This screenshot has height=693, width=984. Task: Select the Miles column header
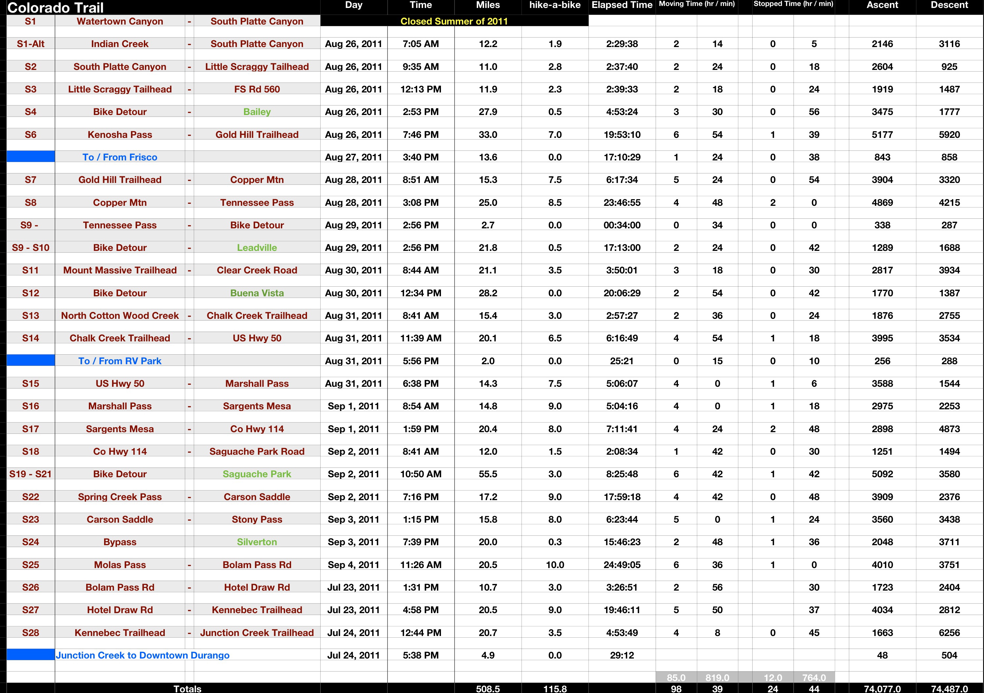[x=488, y=5]
